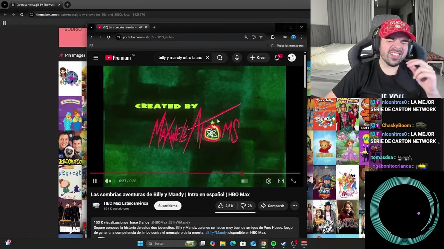Image resolution: width=444 pixels, height=249 pixels.
Task: Click the HBO Max channel avatar
Action: click(96, 205)
